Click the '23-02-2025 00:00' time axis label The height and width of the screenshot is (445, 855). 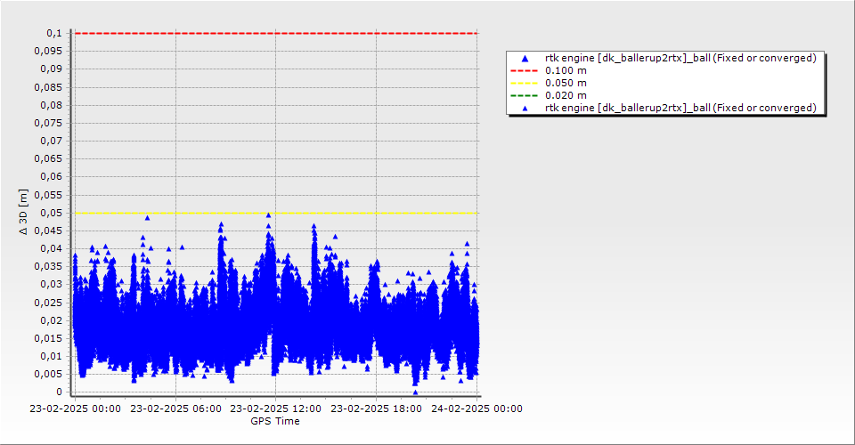tap(75, 409)
